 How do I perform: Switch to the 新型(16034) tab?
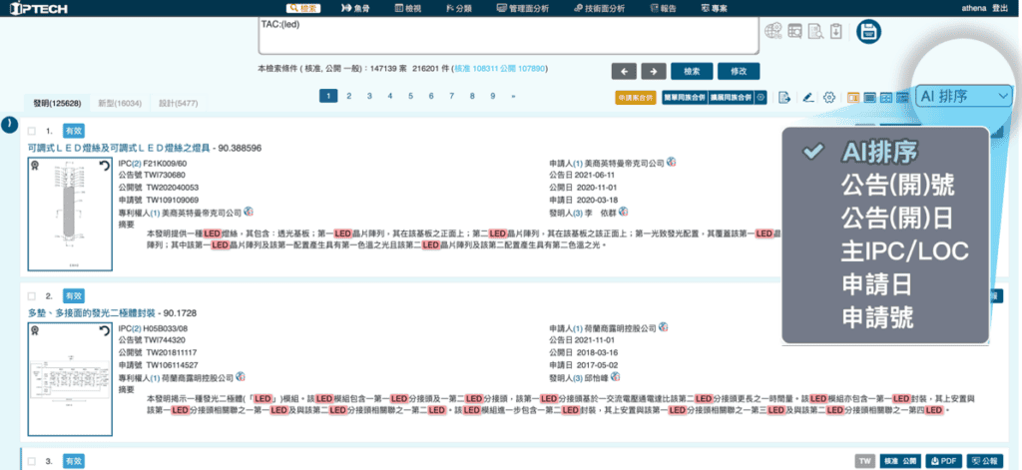pos(119,103)
